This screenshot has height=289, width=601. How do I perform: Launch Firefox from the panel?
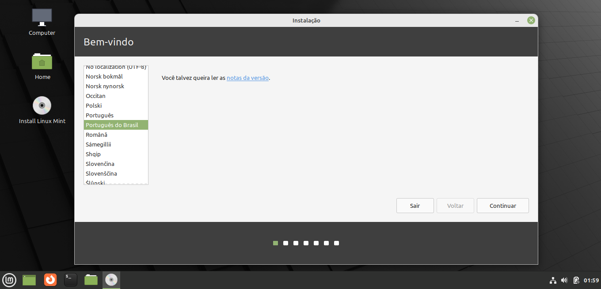50,280
